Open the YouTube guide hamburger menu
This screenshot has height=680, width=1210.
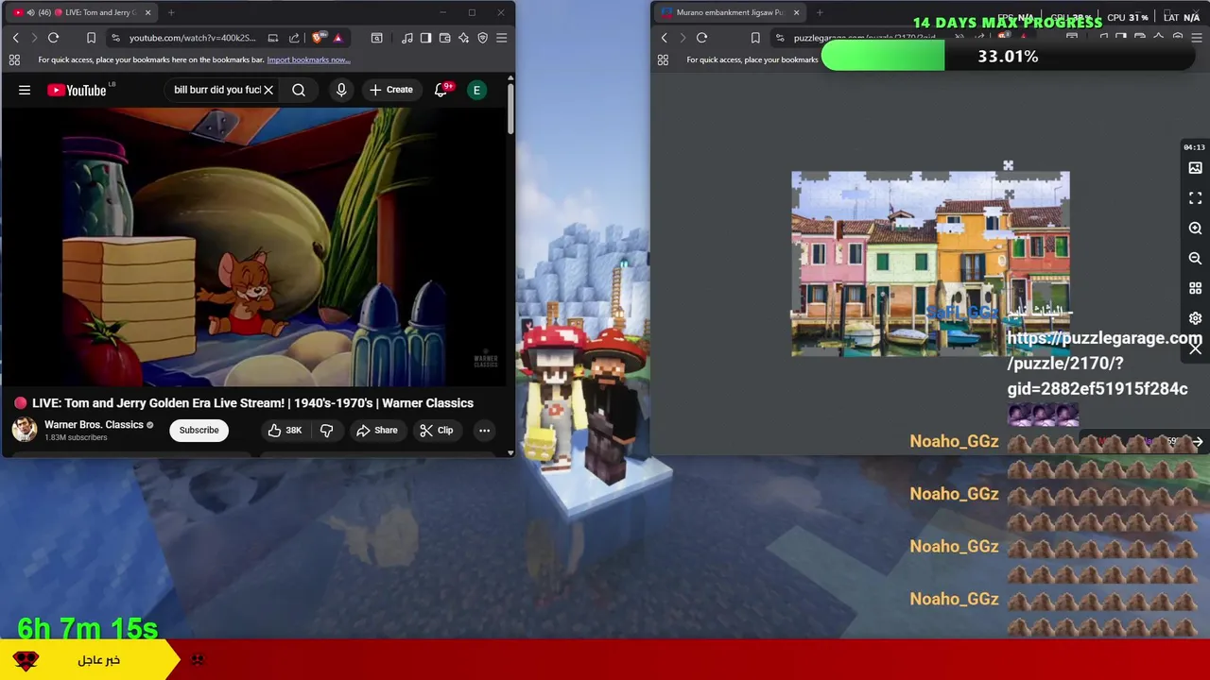(25, 90)
